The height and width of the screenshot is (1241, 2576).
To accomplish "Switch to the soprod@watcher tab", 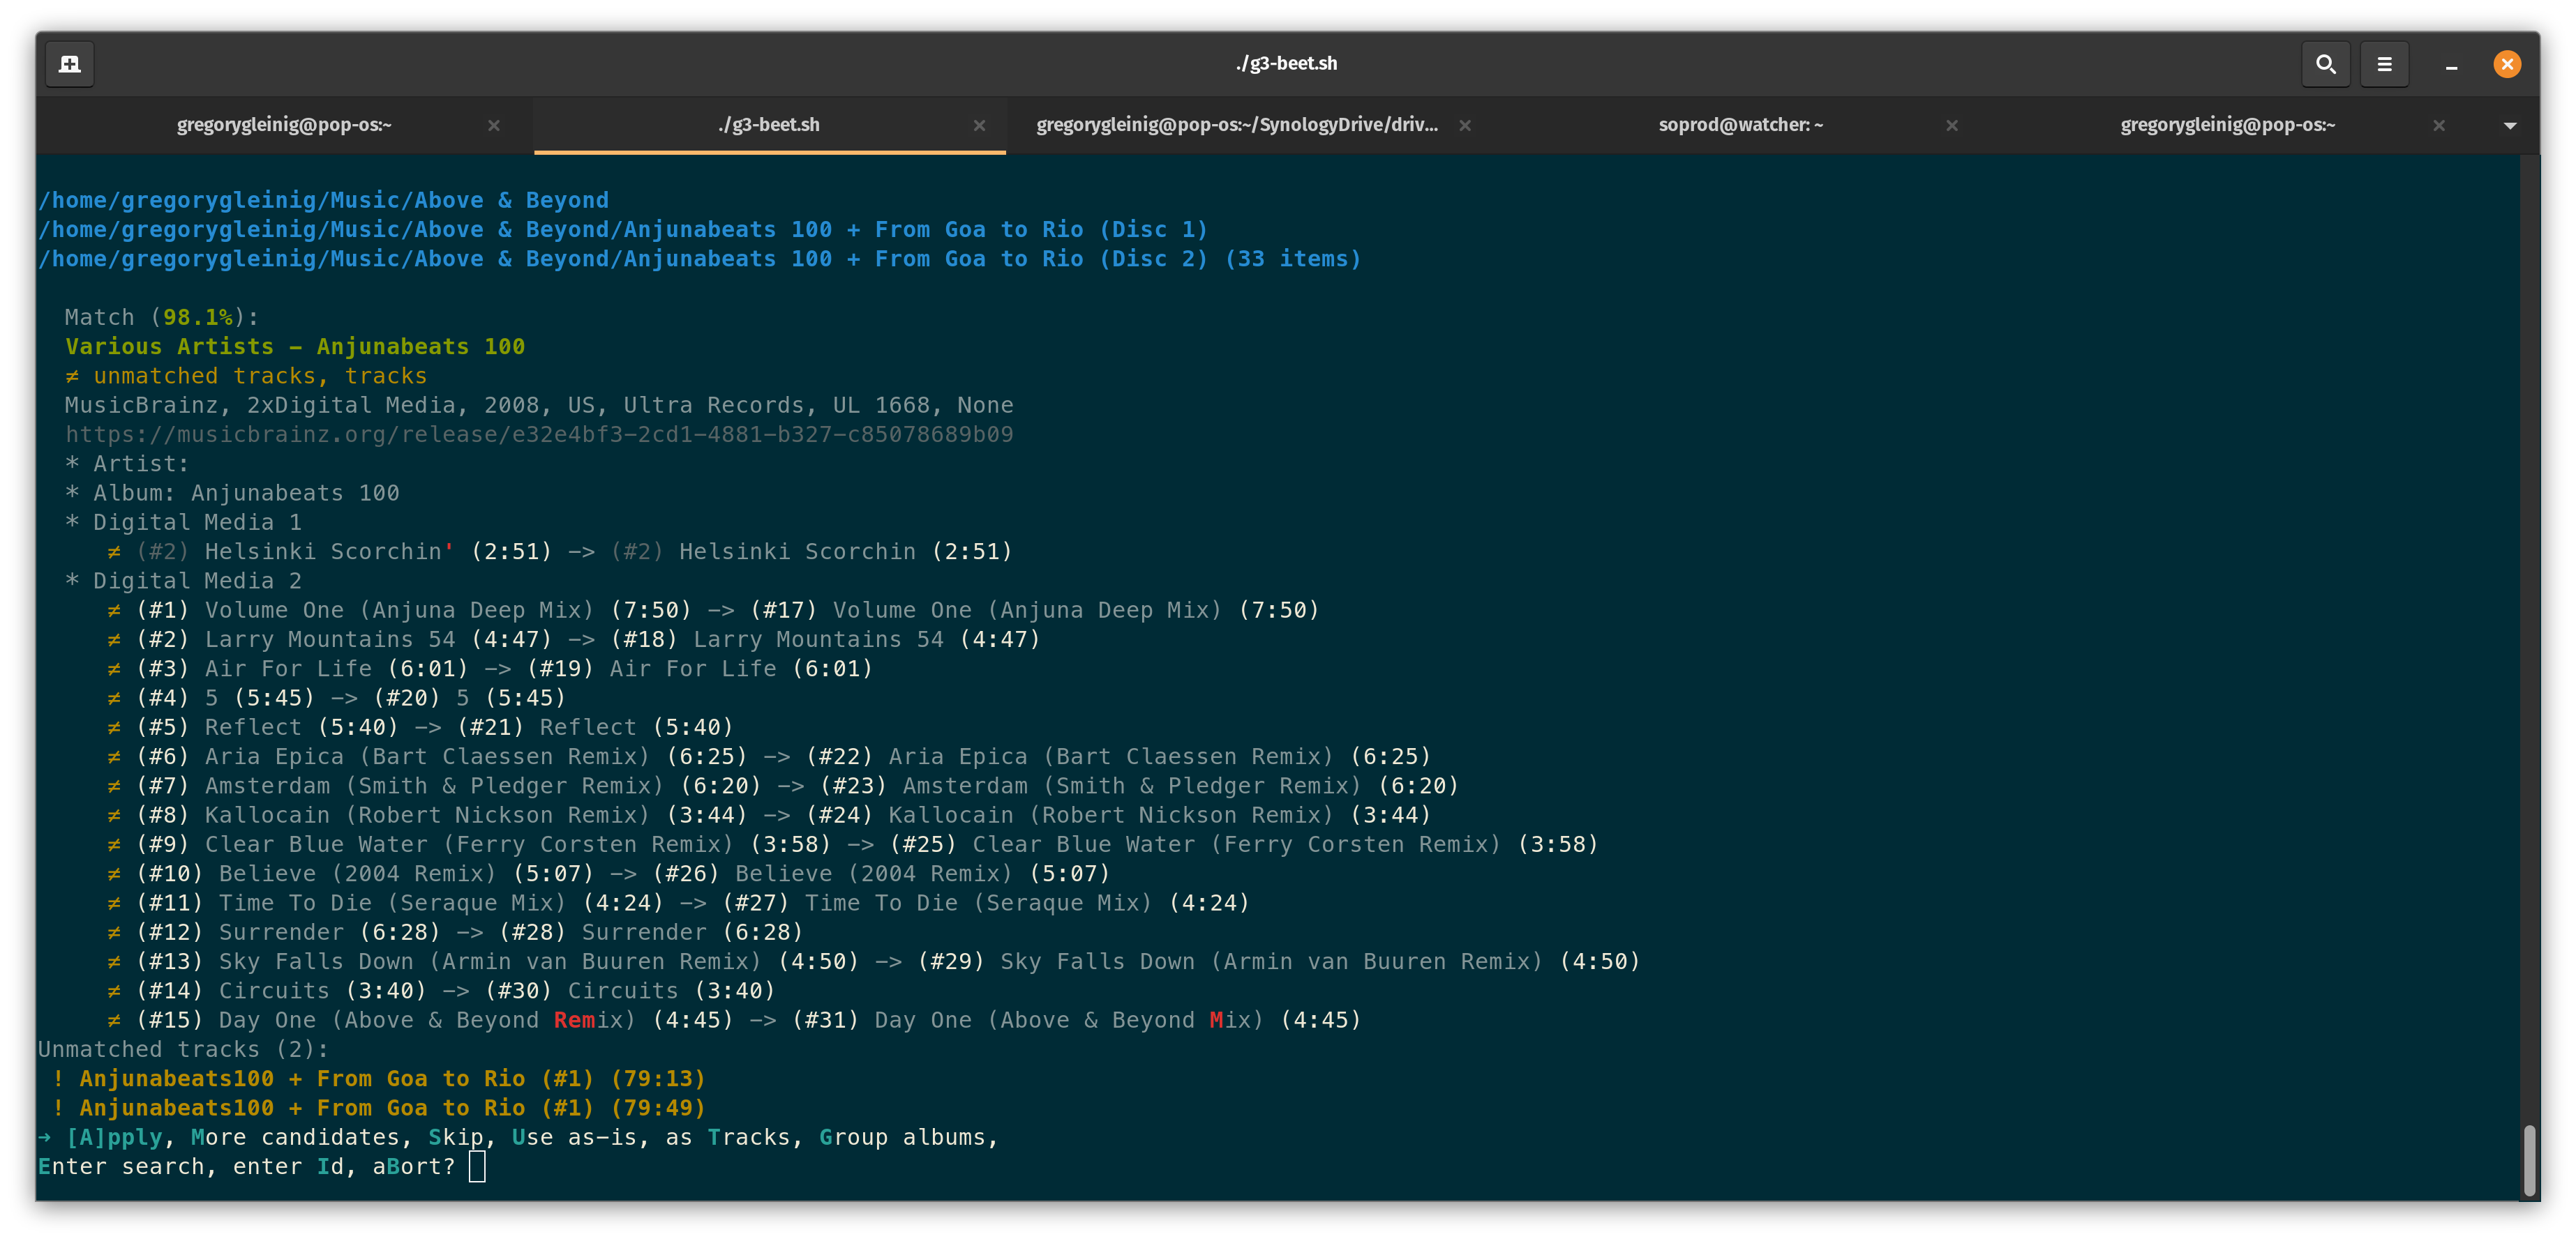I will (1740, 125).
